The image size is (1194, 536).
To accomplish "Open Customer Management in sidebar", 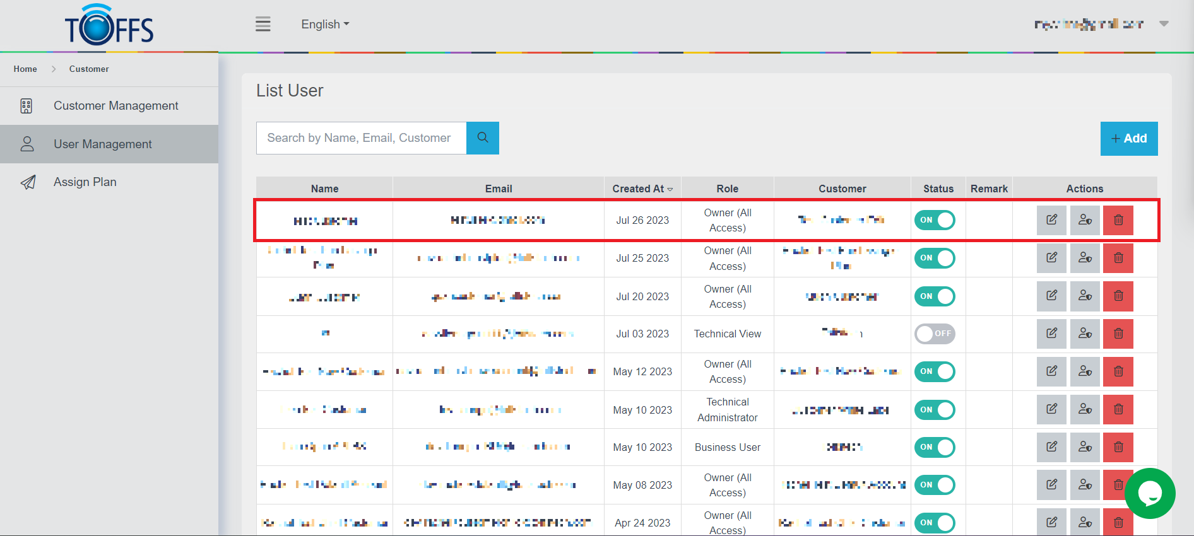I will coord(115,106).
